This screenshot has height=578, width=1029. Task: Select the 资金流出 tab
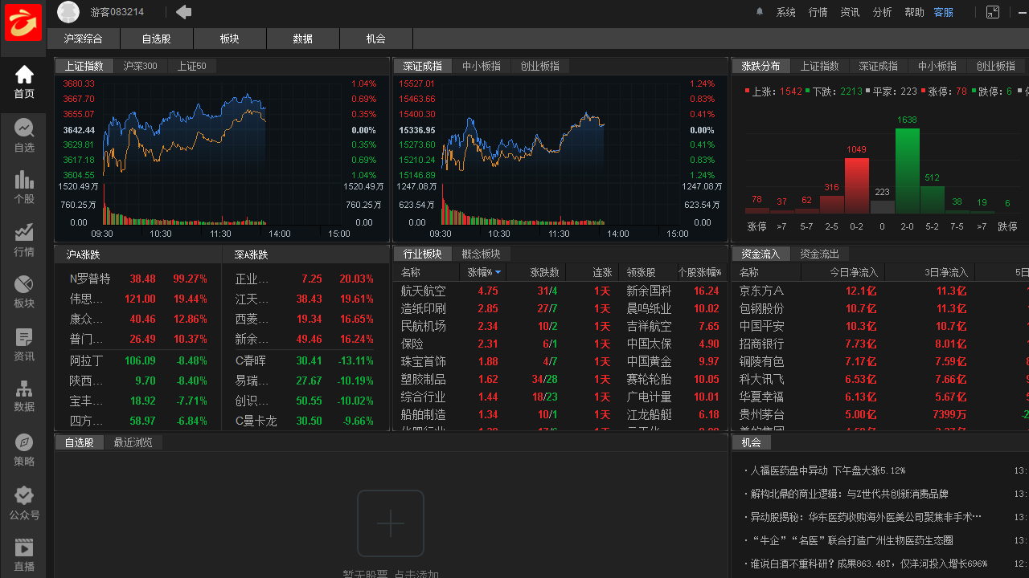tap(819, 254)
